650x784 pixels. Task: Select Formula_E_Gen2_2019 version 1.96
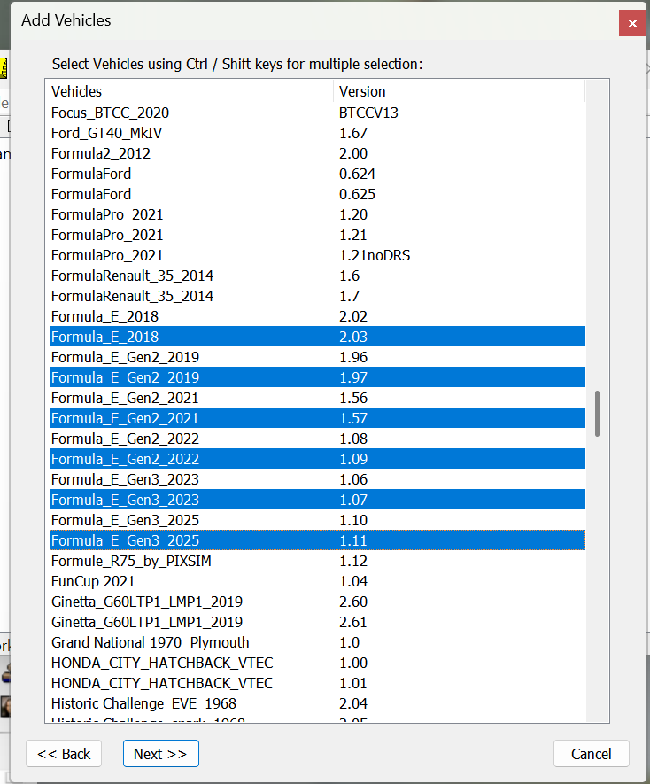318,357
